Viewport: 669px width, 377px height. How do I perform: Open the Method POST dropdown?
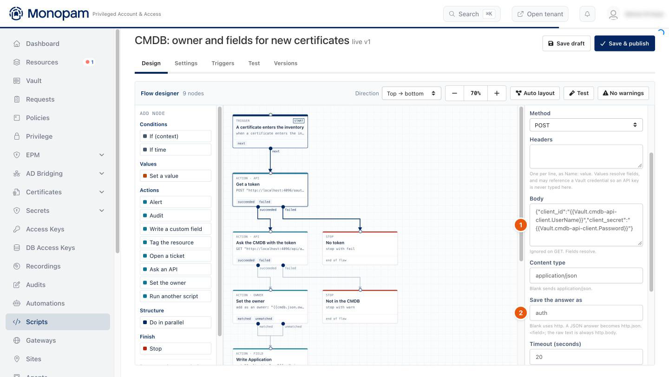(x=586, y=125)
